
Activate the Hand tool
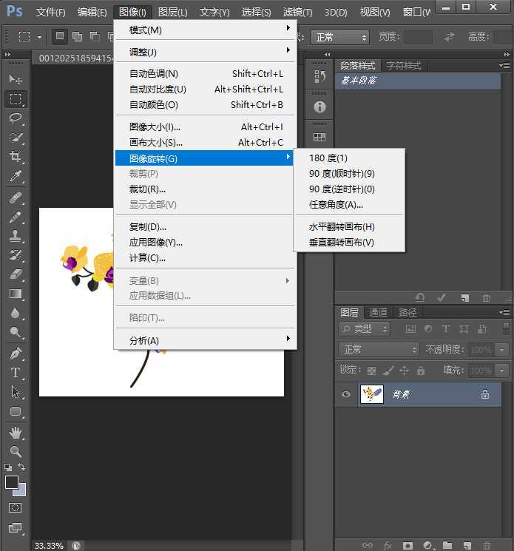[x=16, y=432]
